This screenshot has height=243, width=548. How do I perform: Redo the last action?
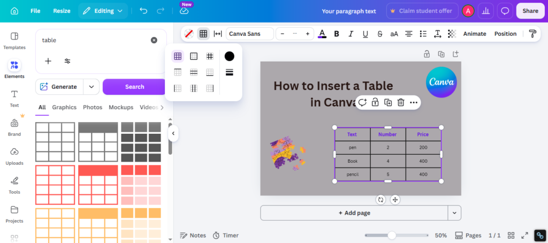161,11
